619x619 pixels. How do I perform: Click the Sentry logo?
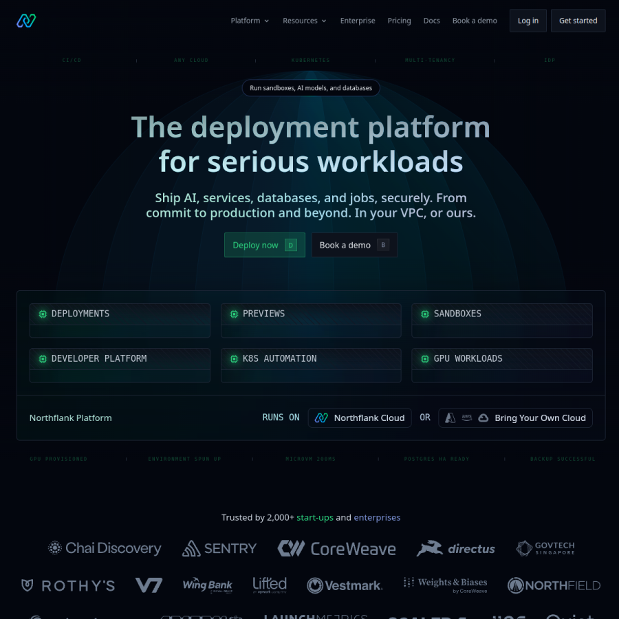pyautogui.click(x=219, y=548)
